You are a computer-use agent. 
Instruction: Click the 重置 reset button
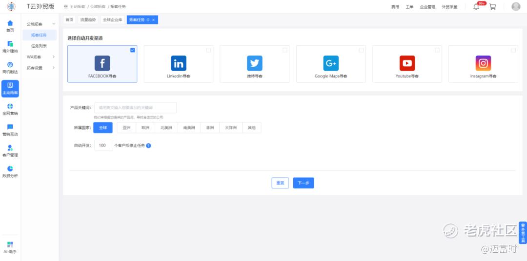pyautogui.click(x=280, y=183)
